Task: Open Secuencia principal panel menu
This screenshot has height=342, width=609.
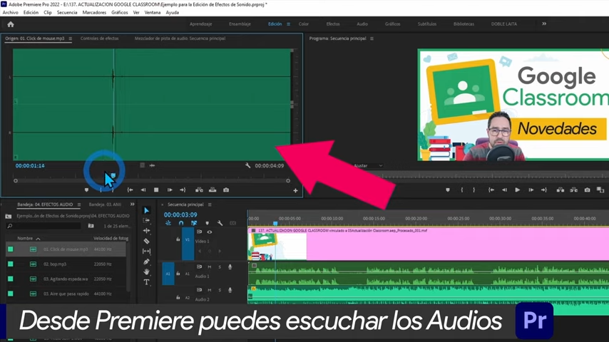Action: [210, 204]
